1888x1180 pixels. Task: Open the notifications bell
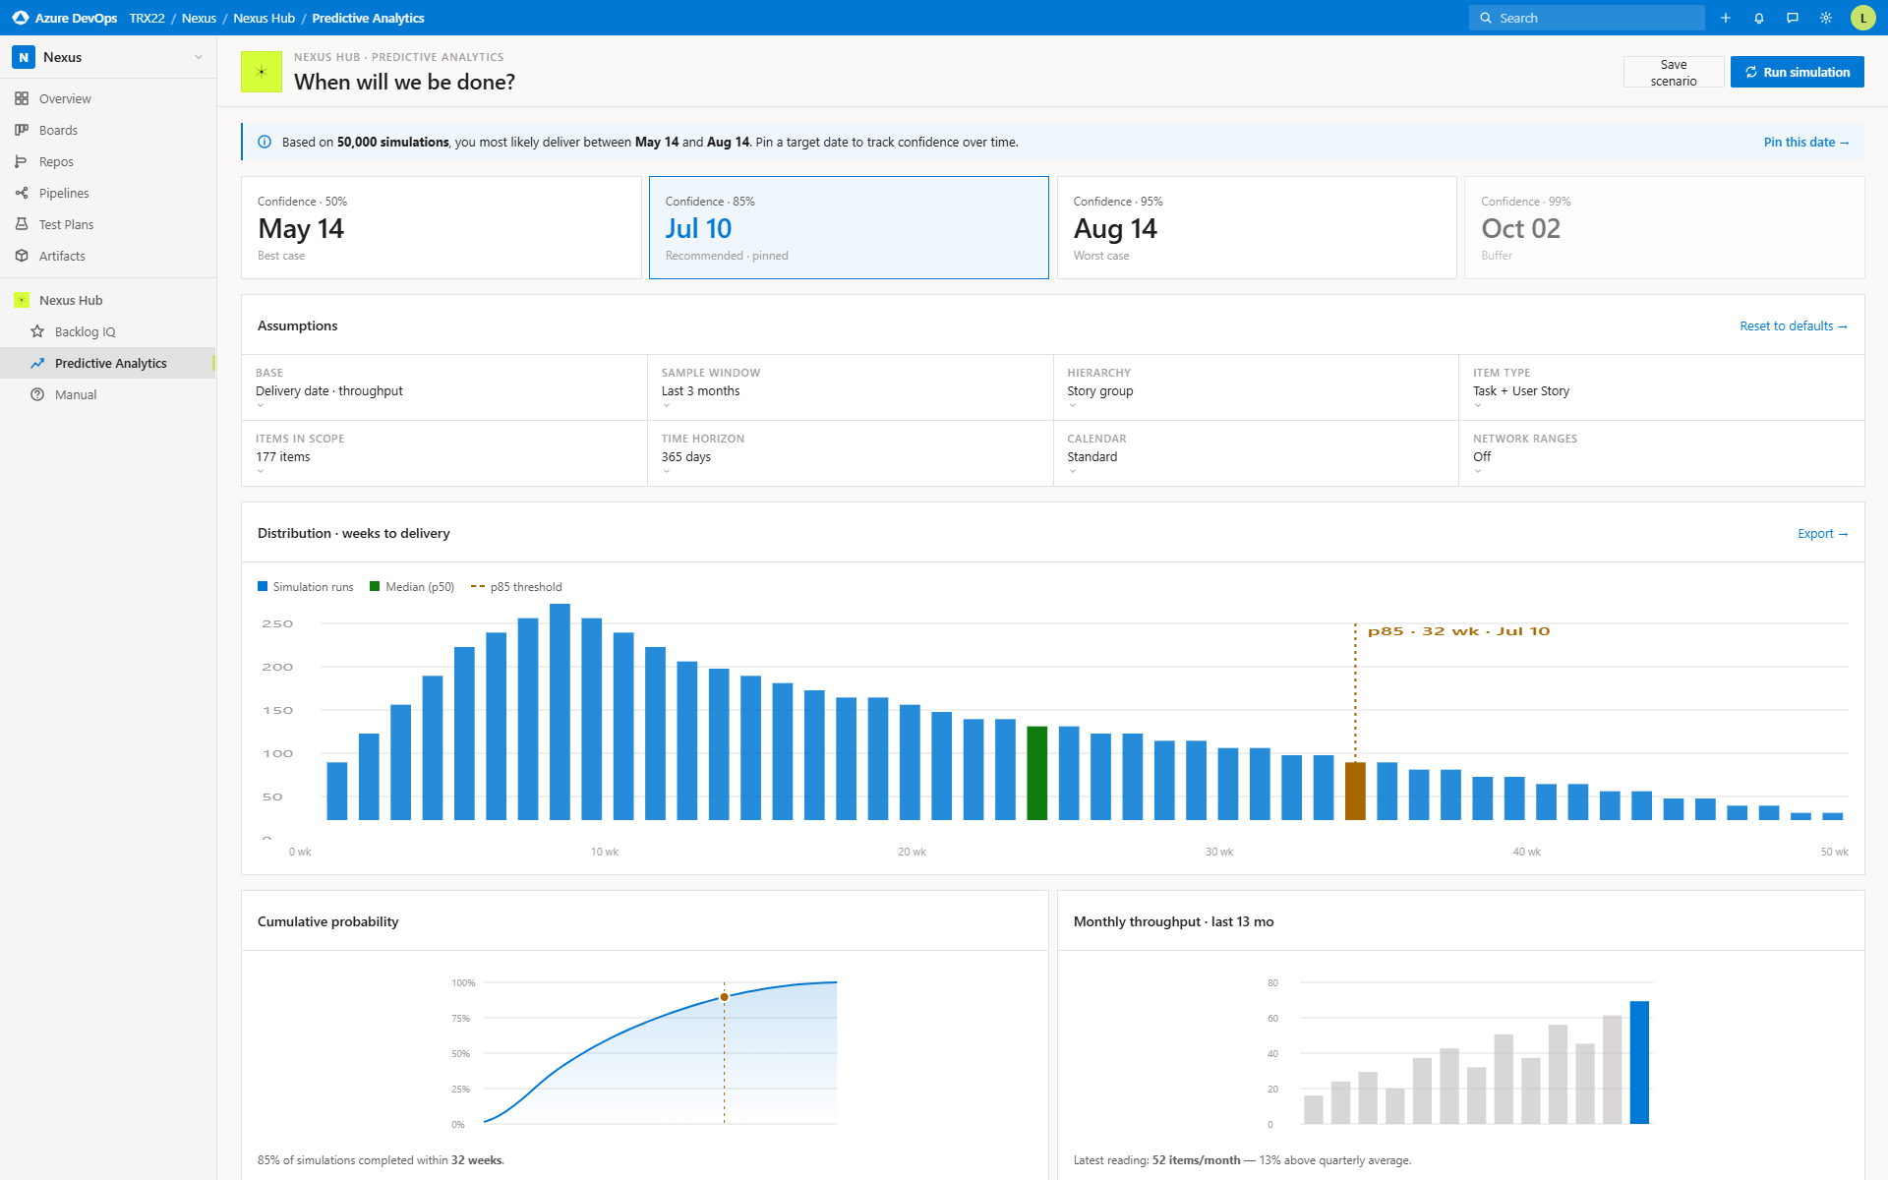pos(1759,18)
